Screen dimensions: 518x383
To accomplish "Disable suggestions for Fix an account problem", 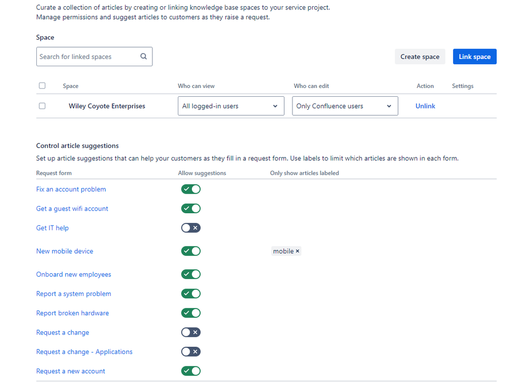I will (x=190, y=189).
